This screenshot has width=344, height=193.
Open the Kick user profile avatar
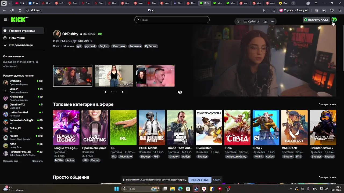(x=334, y=20)
